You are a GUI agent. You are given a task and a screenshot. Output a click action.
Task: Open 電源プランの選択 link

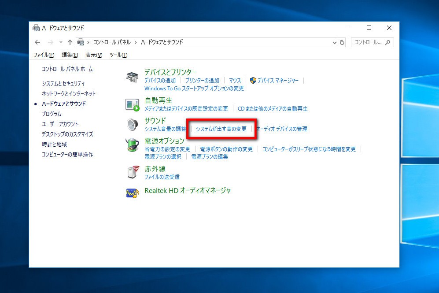click(163, 156)
